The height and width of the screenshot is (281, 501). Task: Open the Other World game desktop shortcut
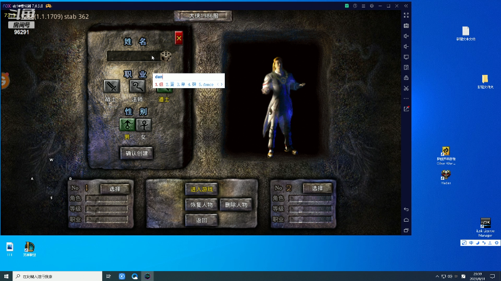[446, 155]
